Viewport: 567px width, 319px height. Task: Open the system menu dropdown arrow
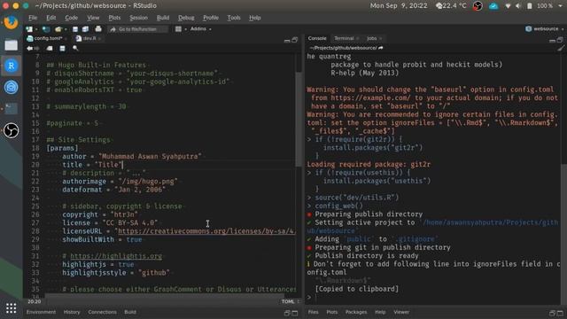561,6
